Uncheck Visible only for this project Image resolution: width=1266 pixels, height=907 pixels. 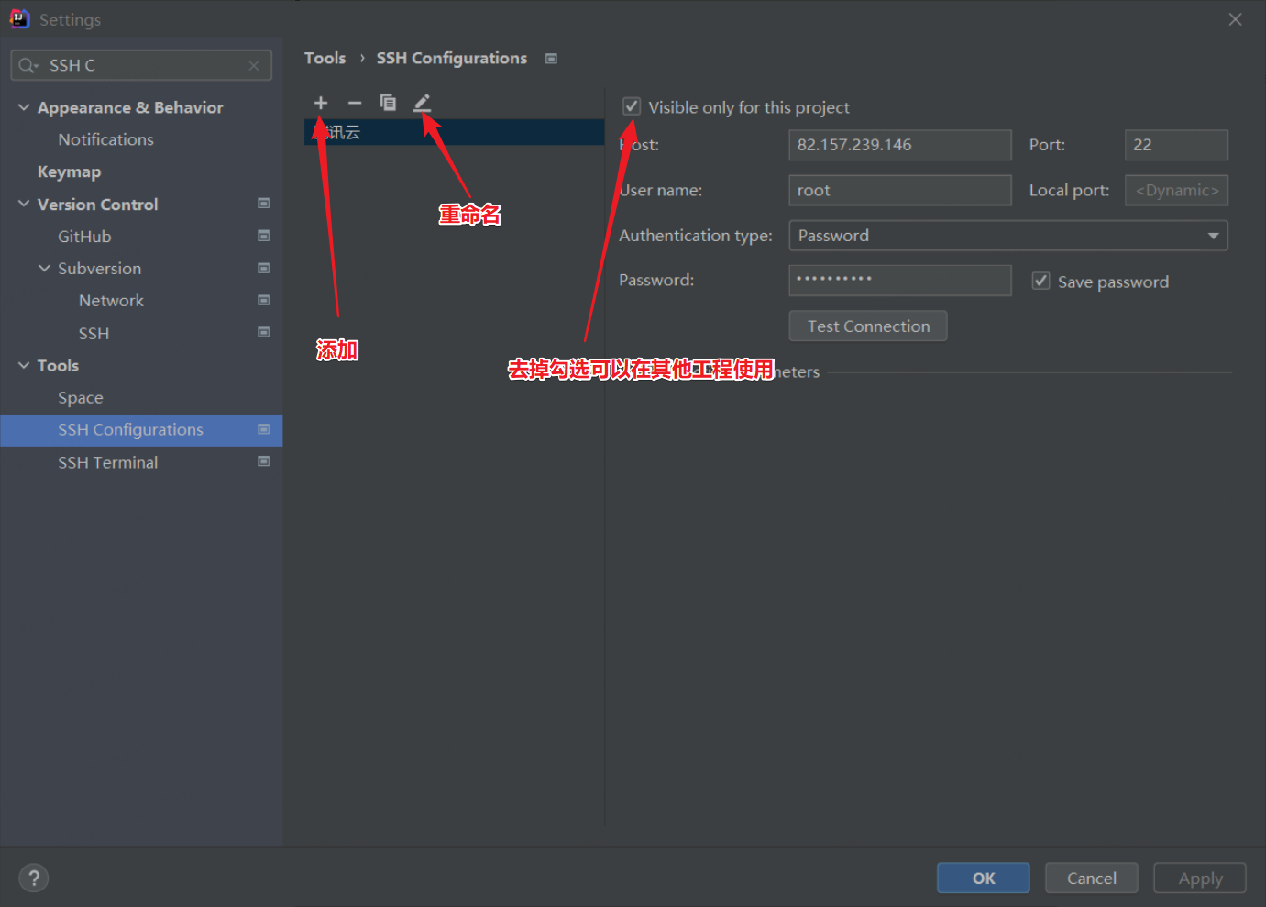click(x=632, y=107)
